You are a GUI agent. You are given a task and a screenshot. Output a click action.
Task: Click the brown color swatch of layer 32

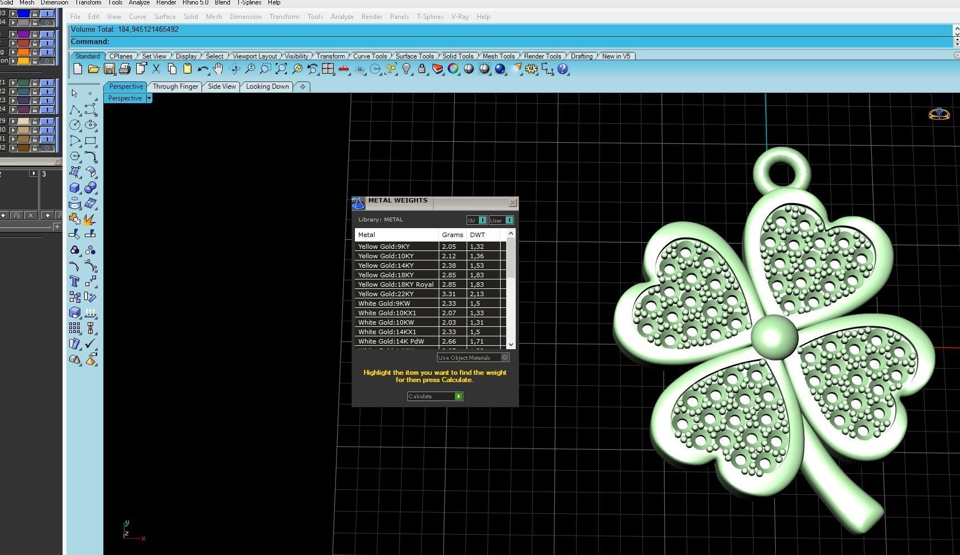pyautogui.click(x=23, y=148)
